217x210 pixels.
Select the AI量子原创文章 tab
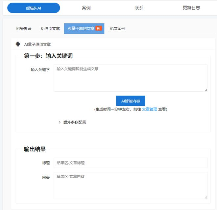(x=81, y=29)
